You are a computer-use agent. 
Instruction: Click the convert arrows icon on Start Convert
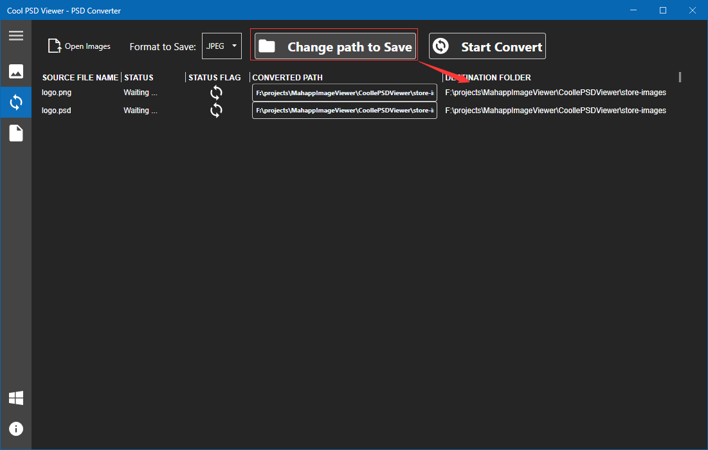[441, 46]
